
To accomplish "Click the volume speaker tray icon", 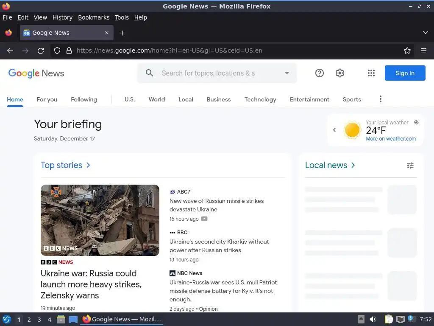I will tap(373, 319).
